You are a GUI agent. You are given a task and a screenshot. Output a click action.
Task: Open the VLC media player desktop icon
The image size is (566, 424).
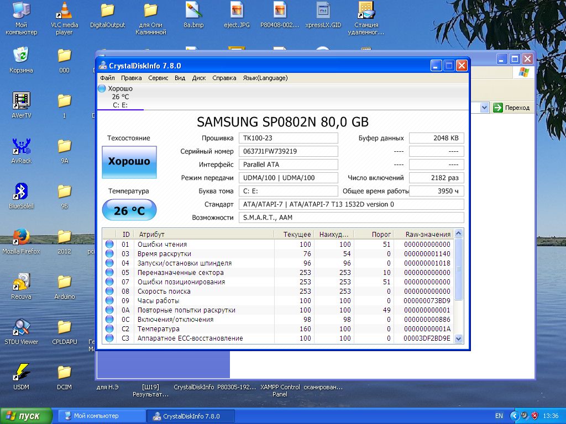pos(65,11)
